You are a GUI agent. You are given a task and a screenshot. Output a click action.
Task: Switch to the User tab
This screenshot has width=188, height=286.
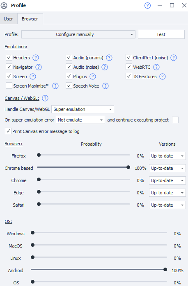point(9,19)
